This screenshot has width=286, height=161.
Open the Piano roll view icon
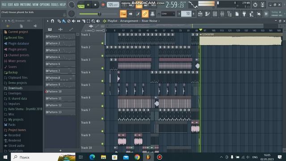[207, 14]
